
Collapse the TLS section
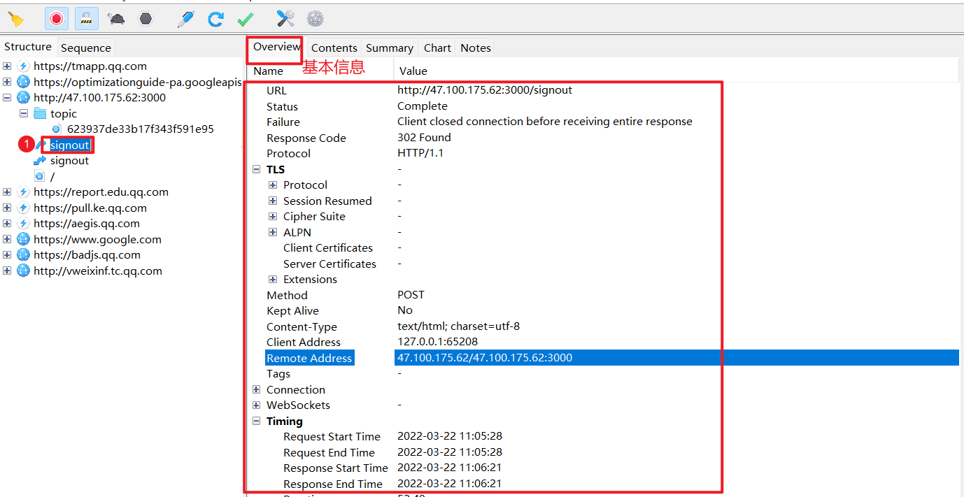256,169
